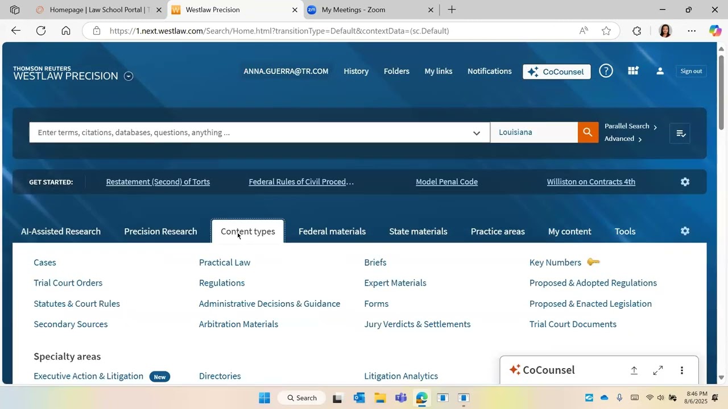
Task: Switch to the AI-Assisted Research tab
Action: [61, 231]
